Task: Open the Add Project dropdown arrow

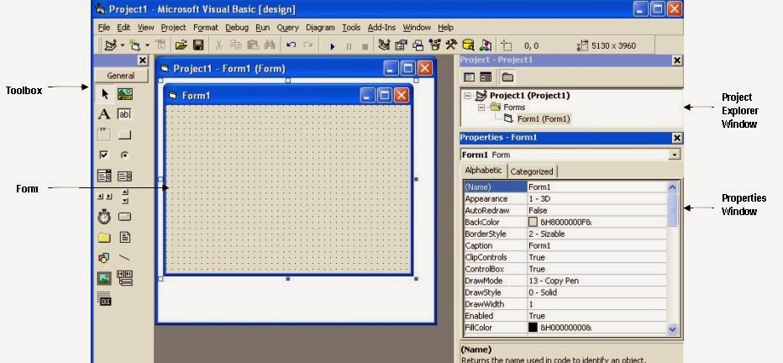Action: click(123, 45)
